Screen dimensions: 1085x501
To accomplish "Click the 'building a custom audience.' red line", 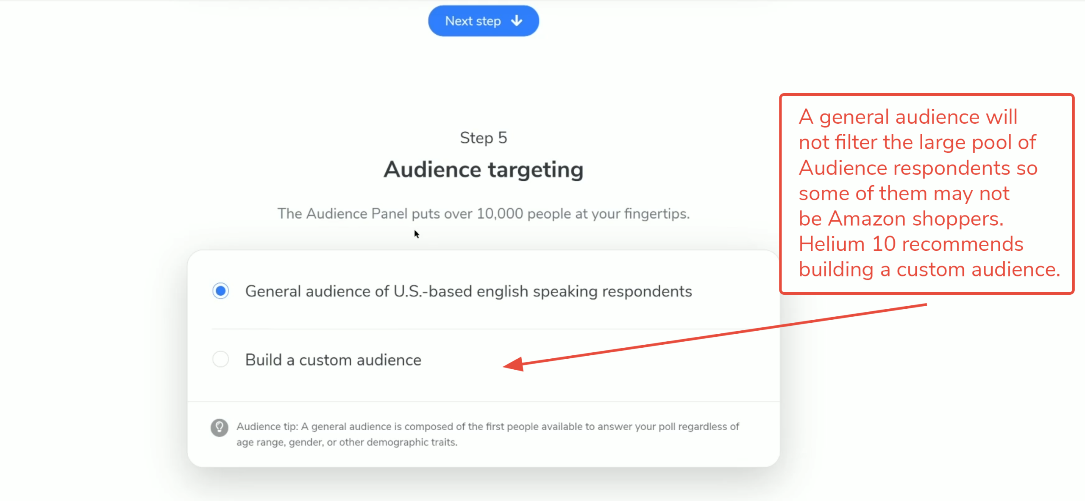I will (x=929, y=270).
